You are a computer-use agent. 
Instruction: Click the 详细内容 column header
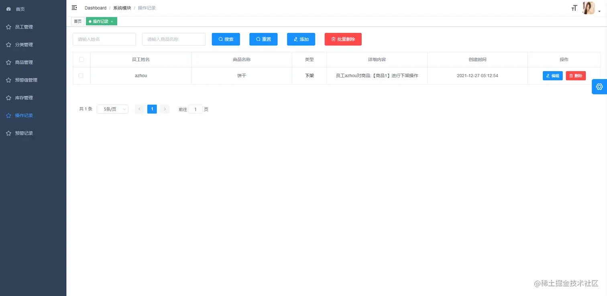[377, 59]
